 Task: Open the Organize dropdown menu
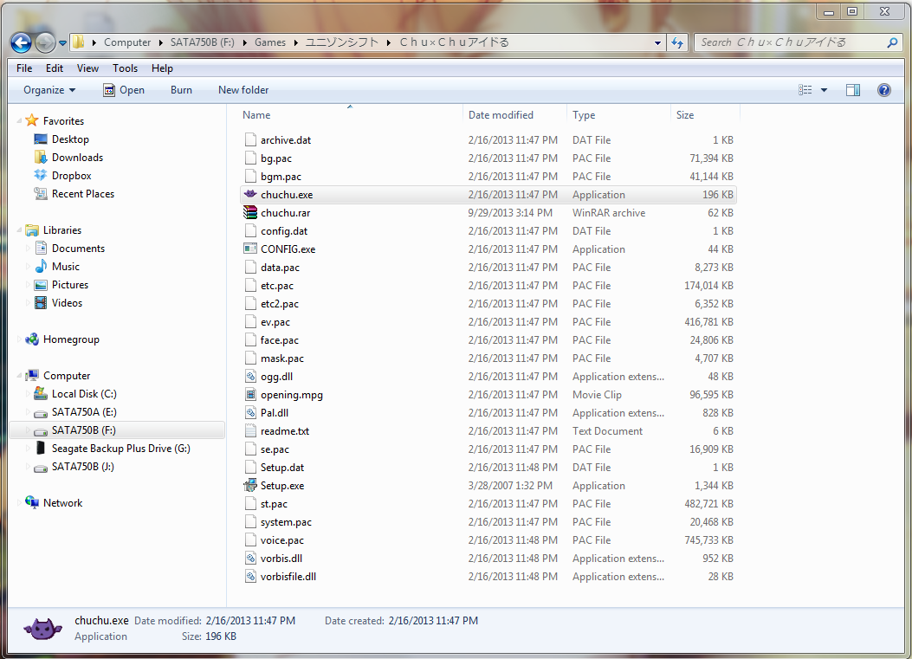pos(49,90)
